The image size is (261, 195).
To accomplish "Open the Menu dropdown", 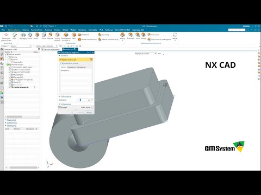I will [5, 46].
